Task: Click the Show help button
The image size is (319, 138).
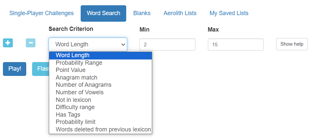Action: (x=291, y=44)
